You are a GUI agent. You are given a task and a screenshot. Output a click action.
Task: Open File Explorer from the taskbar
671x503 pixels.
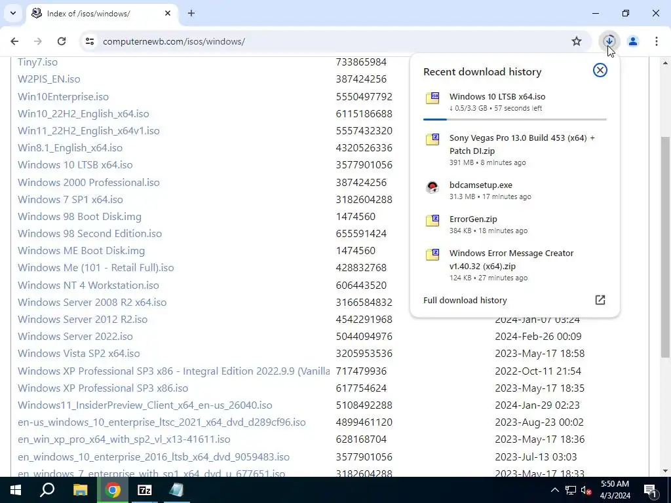[80, 490]
